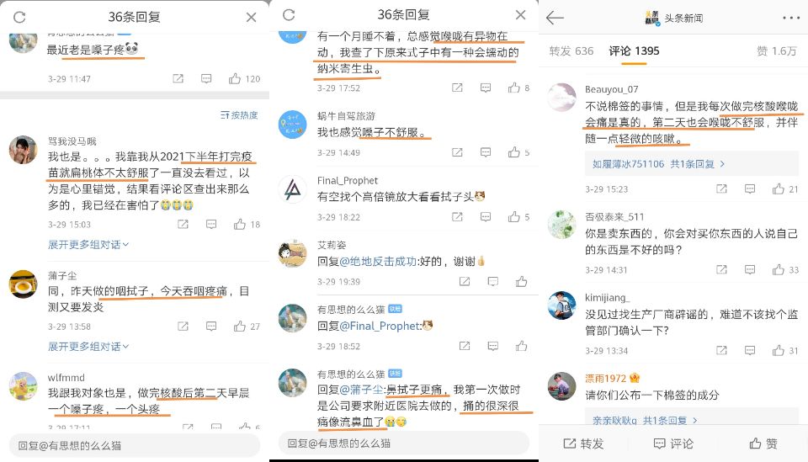Toggle the sort order with 按热度
Viewport: 808px width, 462px height.
(x=239, y=114)
